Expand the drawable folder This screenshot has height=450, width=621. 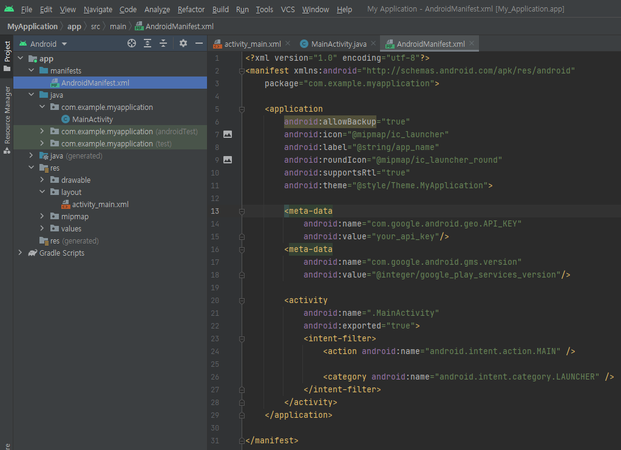(x=42, y=180)
